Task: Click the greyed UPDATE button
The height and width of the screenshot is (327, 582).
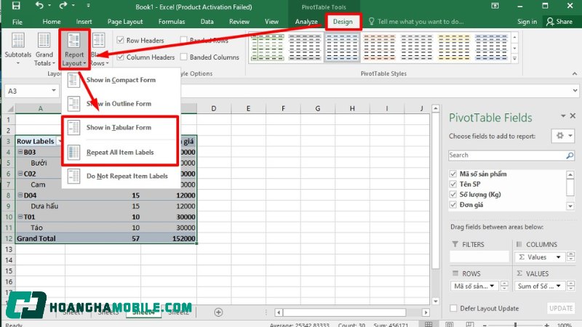Action: point(561,308)
